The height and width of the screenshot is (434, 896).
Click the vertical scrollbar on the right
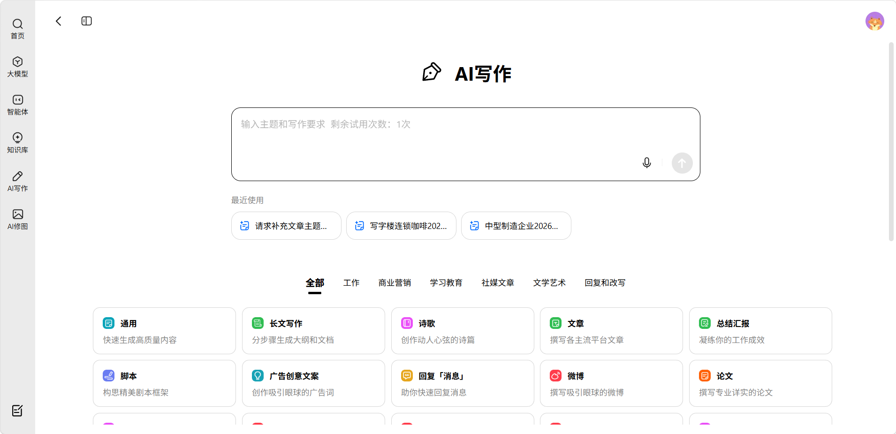tap(891, 141)
